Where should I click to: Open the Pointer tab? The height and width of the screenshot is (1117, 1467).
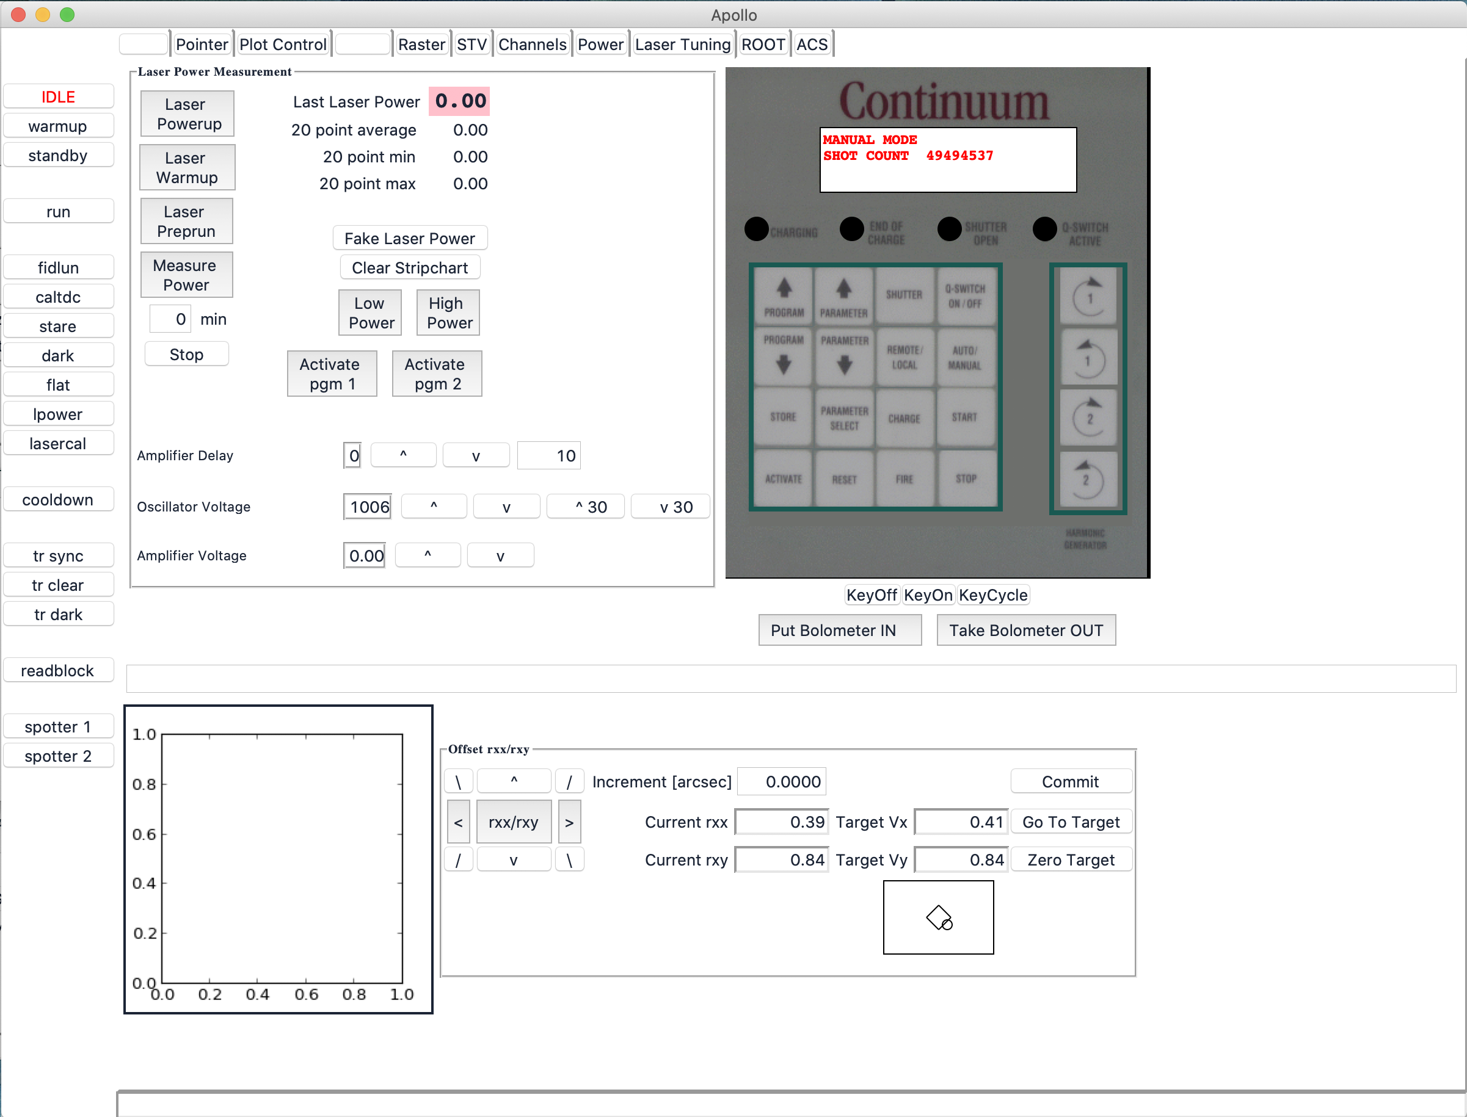coord(202,45)
